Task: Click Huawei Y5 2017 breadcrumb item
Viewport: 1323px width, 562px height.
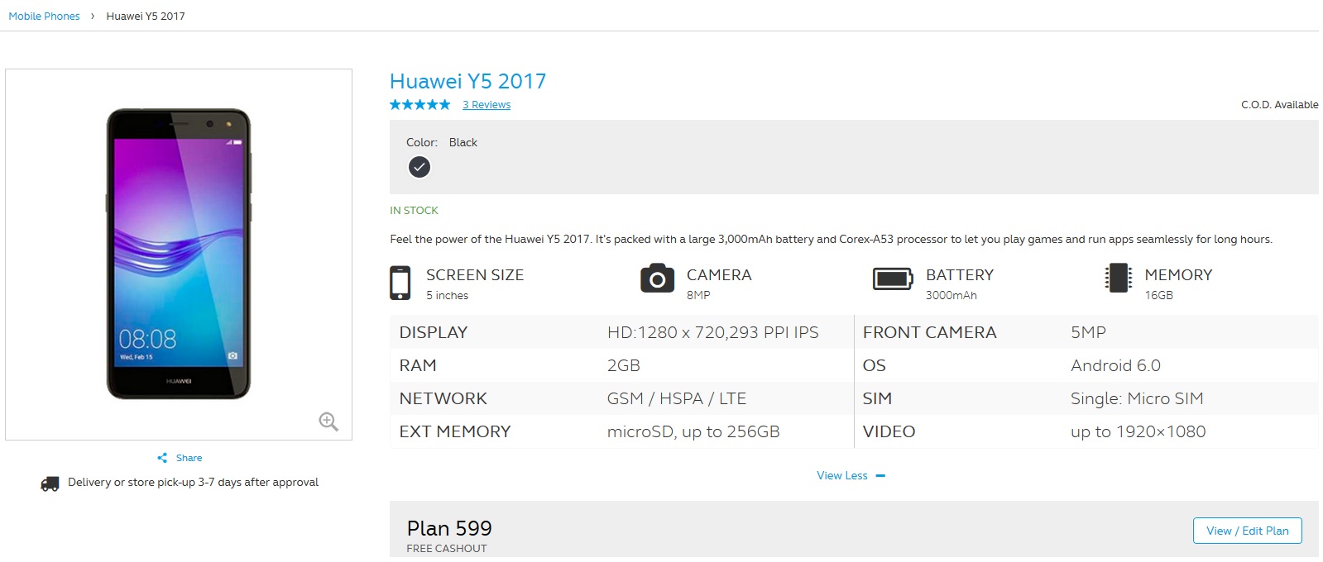Action: click(146, 17)
